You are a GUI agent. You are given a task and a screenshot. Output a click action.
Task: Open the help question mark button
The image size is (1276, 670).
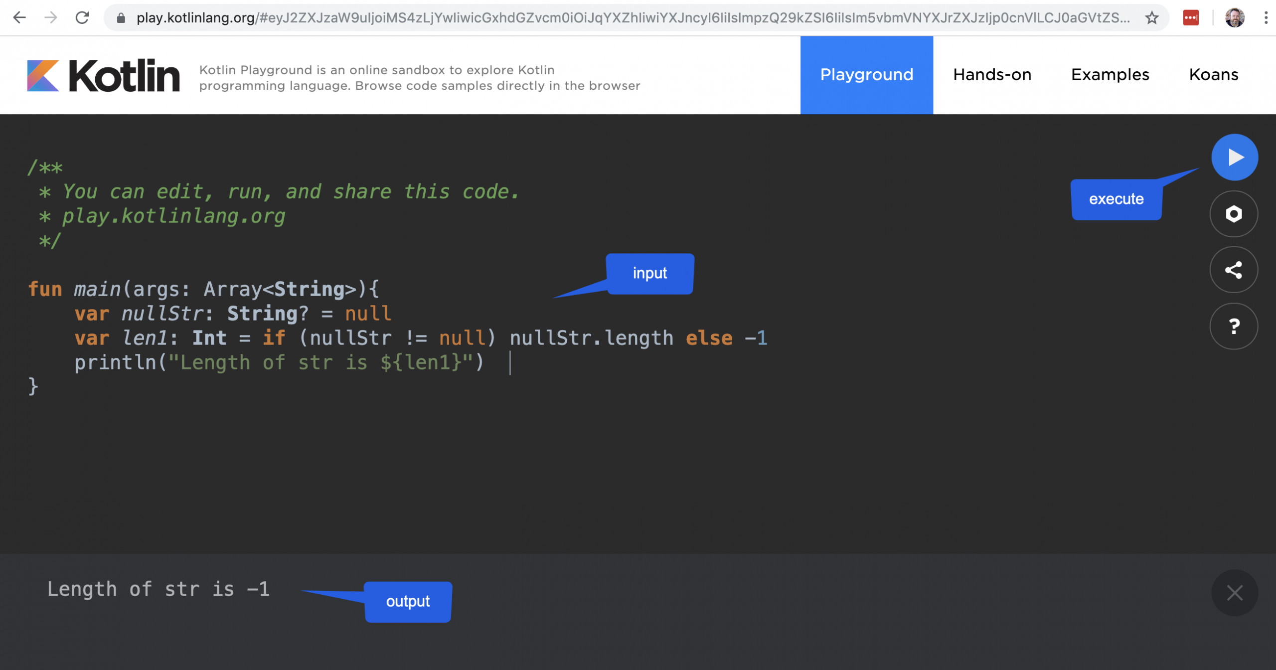[1233, 327]
